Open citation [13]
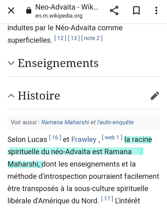Screen dimensions: 167x209 [x=74, y=38]
